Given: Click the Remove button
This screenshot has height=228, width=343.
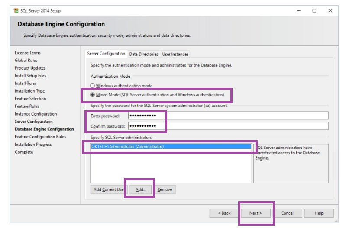Looking at the screenshot, I should coord(165,189).
